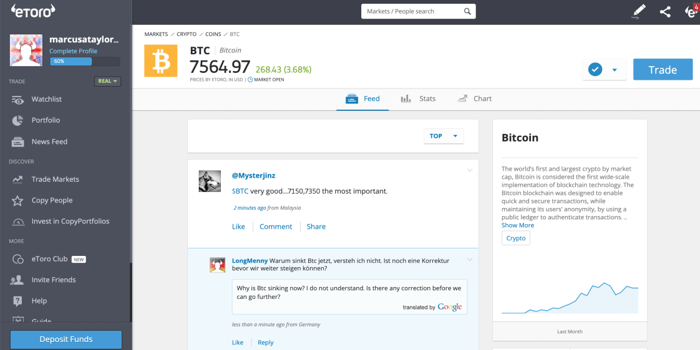Click the Complete Profile link

73,51
